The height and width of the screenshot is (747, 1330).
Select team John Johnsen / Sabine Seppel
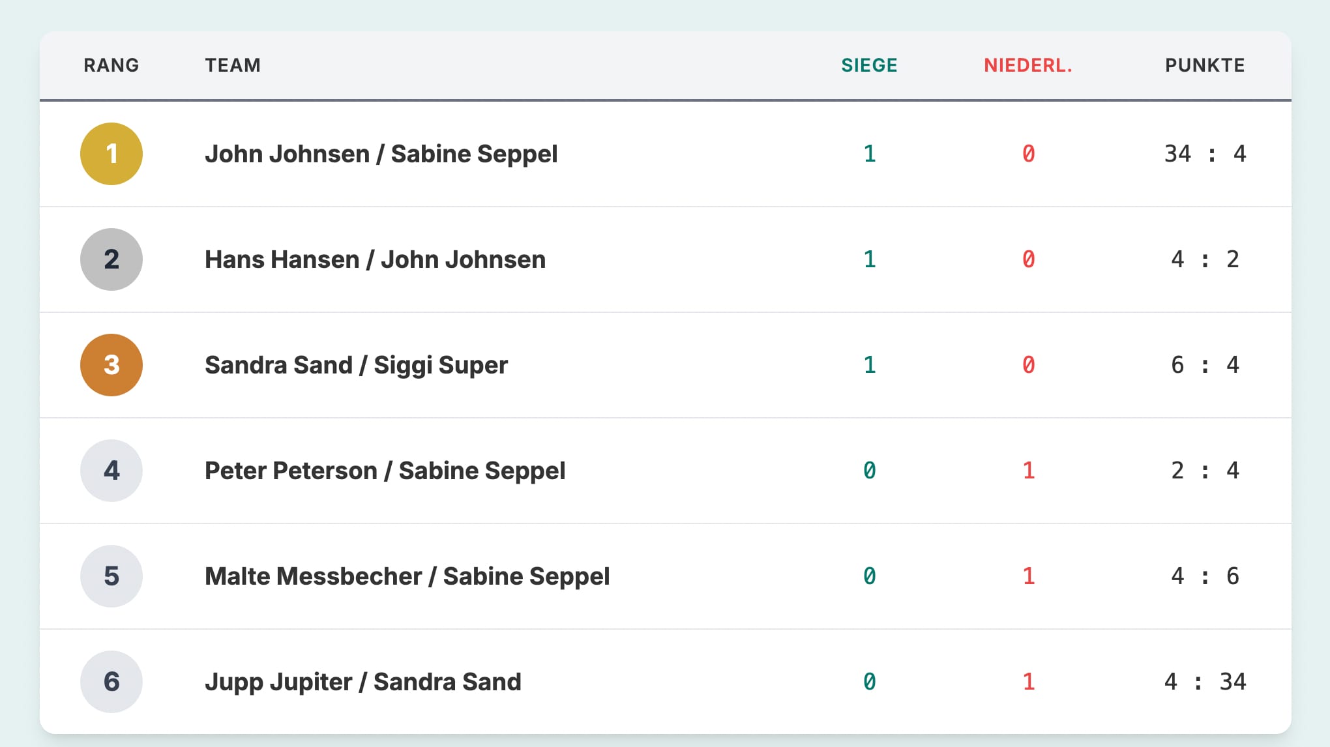(x=381, y=154)
